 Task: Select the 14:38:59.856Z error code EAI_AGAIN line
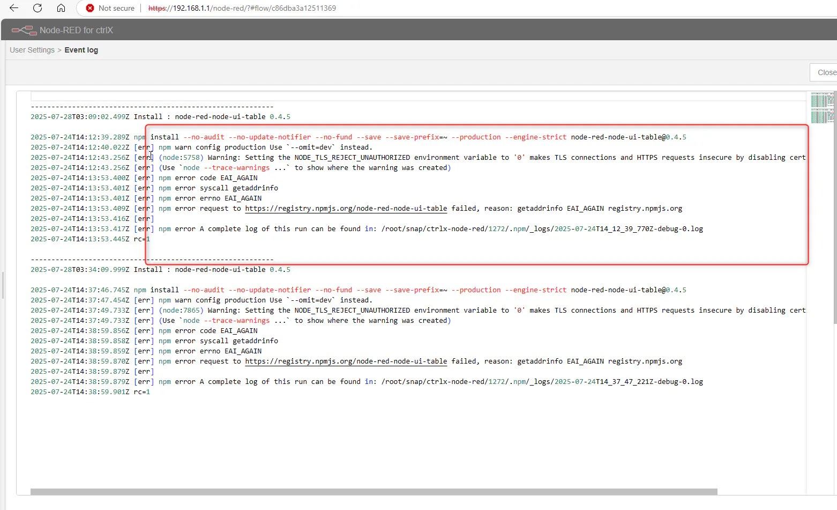(144, 331)
